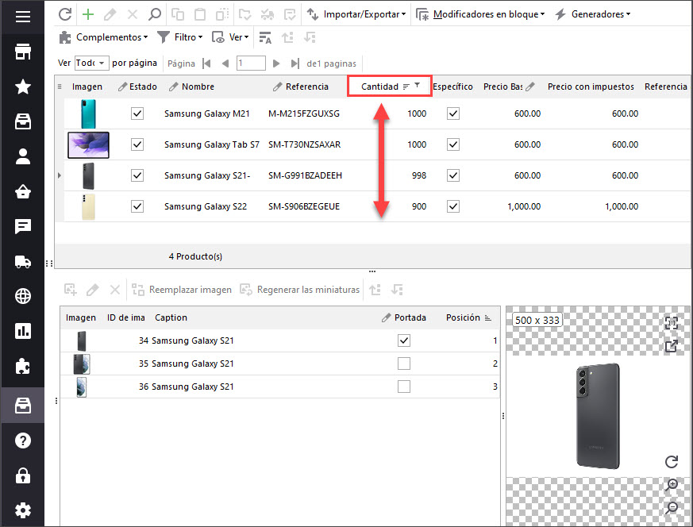The height and width of the screenshot is (527, 693).
Task: Uncheck Portada for image ID 34
Action: tap(404, 340)
